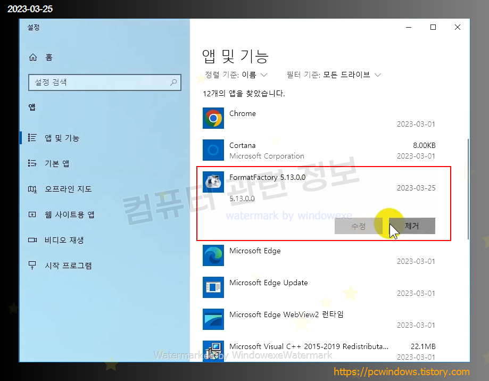The width and height of the screenshot is (489, 381).
Task: Focus the 설정 검색 search field
Action: (104, 82)
